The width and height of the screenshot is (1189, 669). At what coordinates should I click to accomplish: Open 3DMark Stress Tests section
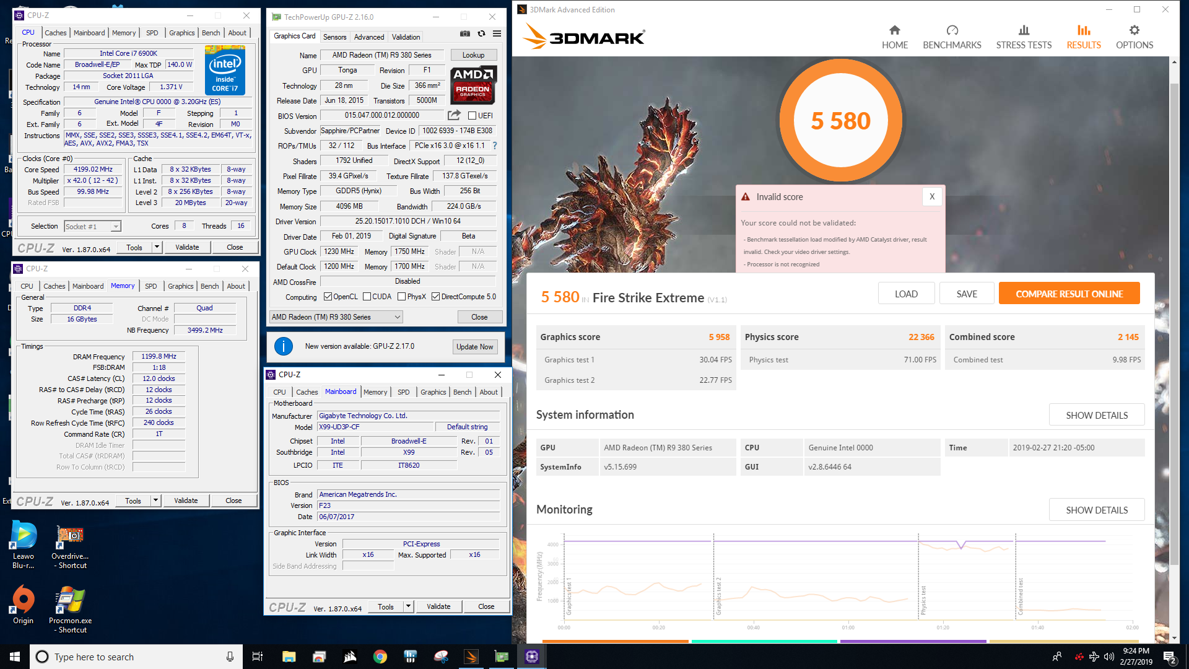pyautogui.click(x=1024, y=37)
